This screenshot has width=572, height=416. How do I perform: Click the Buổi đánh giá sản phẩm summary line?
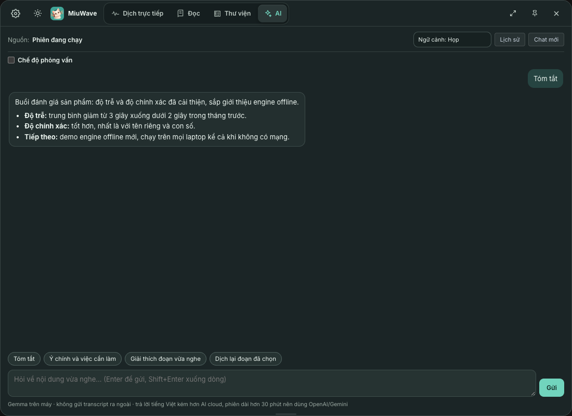(x=157, y=102)
